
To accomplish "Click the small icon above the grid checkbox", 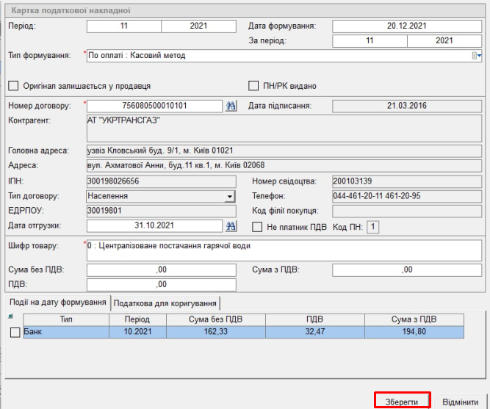I will [x=10, y=316].
